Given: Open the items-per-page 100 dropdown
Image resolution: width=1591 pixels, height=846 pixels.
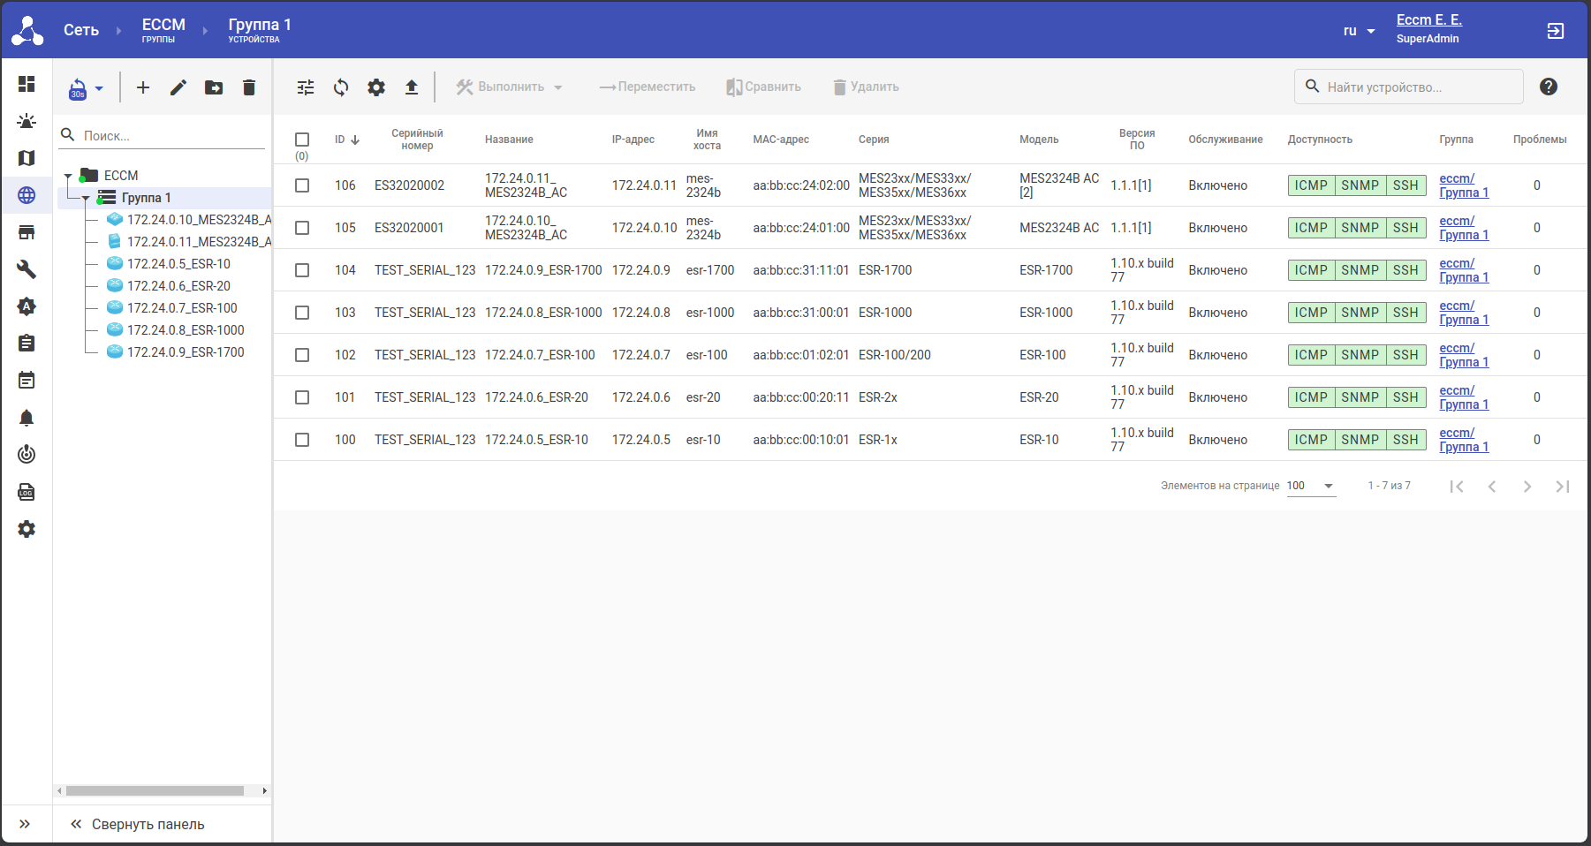Looking at the screenshot, I should tap(1311, 486).
